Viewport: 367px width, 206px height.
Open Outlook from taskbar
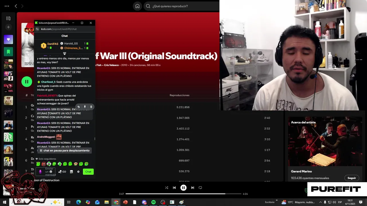coord(97,202)
